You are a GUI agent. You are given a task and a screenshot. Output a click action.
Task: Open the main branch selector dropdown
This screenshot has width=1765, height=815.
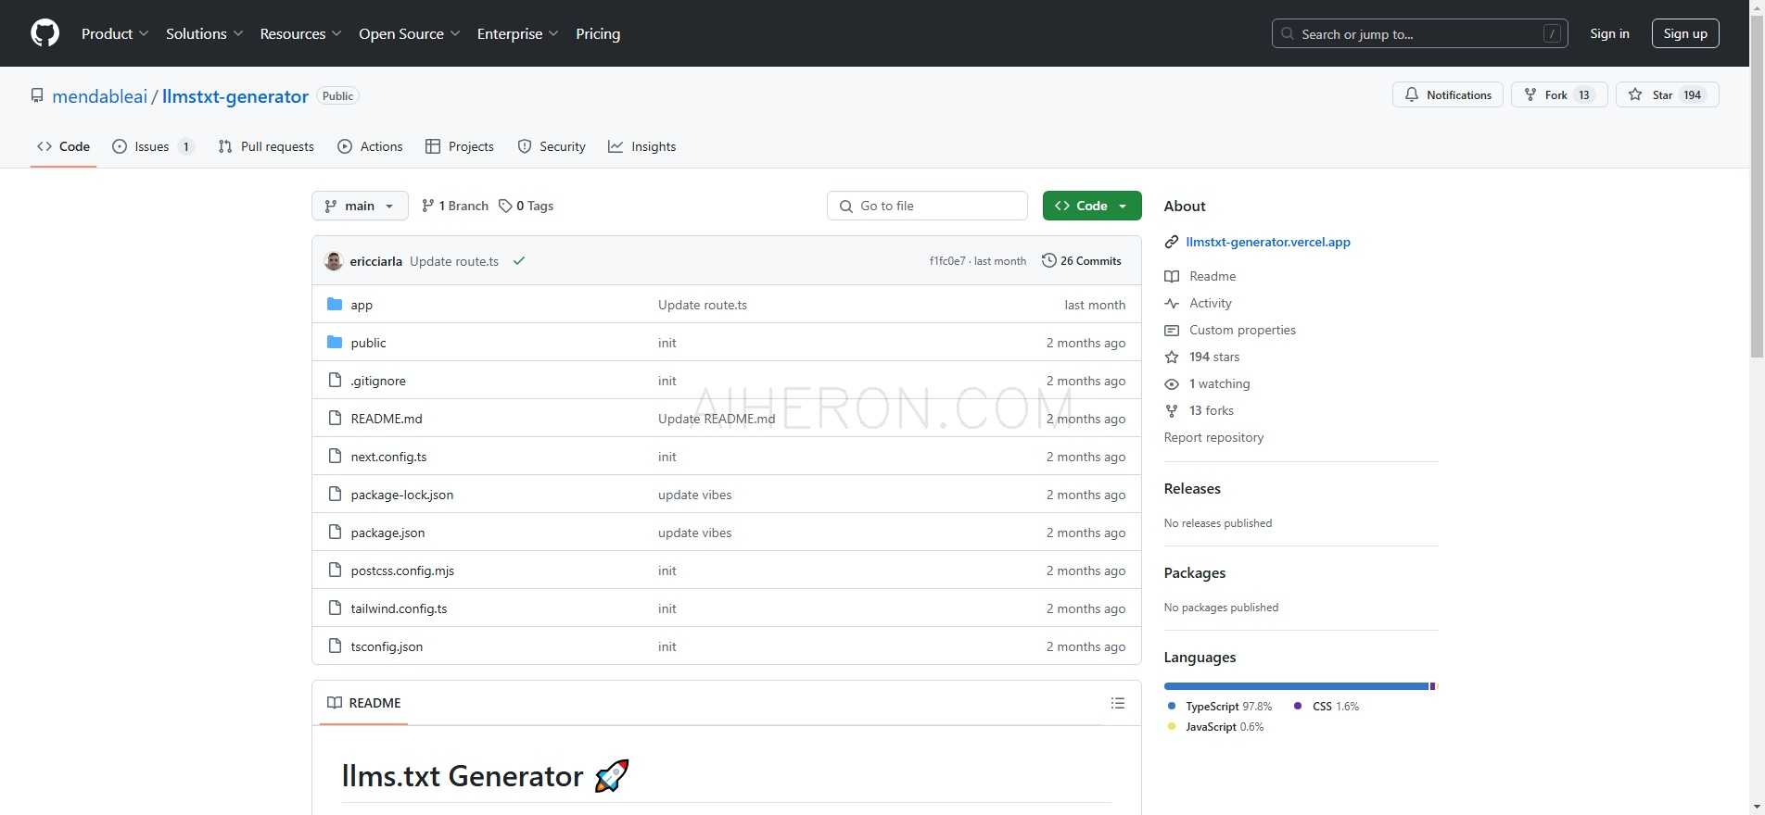pos(360,206)
